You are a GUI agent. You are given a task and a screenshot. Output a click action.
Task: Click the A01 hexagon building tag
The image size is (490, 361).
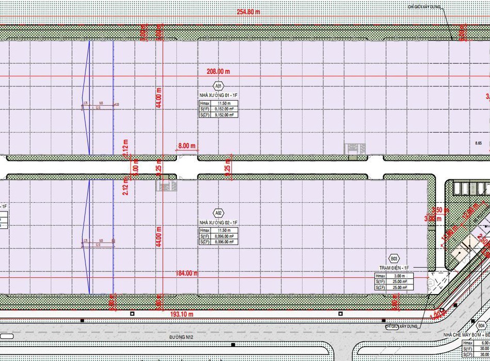(218, 86)
